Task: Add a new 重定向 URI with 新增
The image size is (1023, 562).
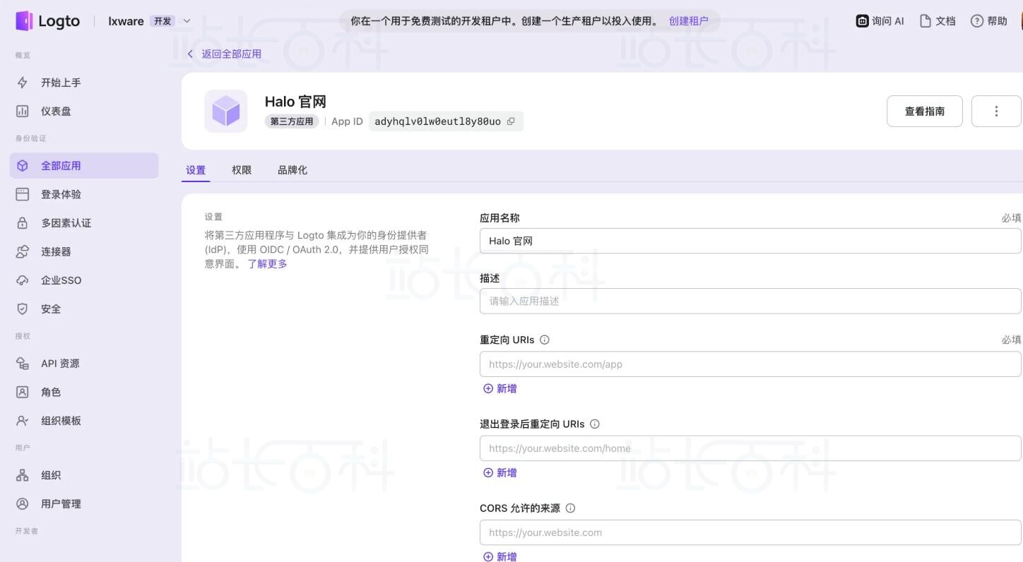Action: click(x=500, y=389)
